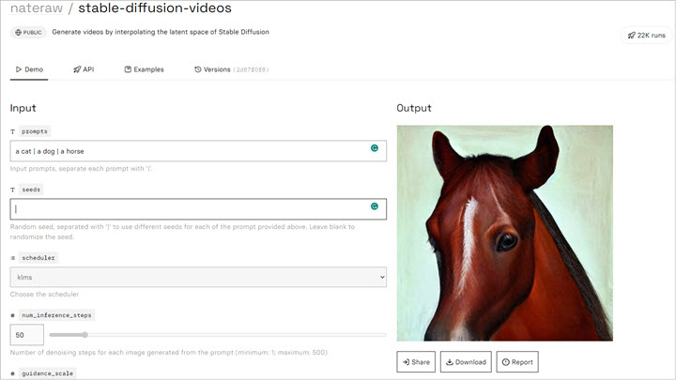Click the 'Choose the scheduler' hint text

tap(44, 295)
